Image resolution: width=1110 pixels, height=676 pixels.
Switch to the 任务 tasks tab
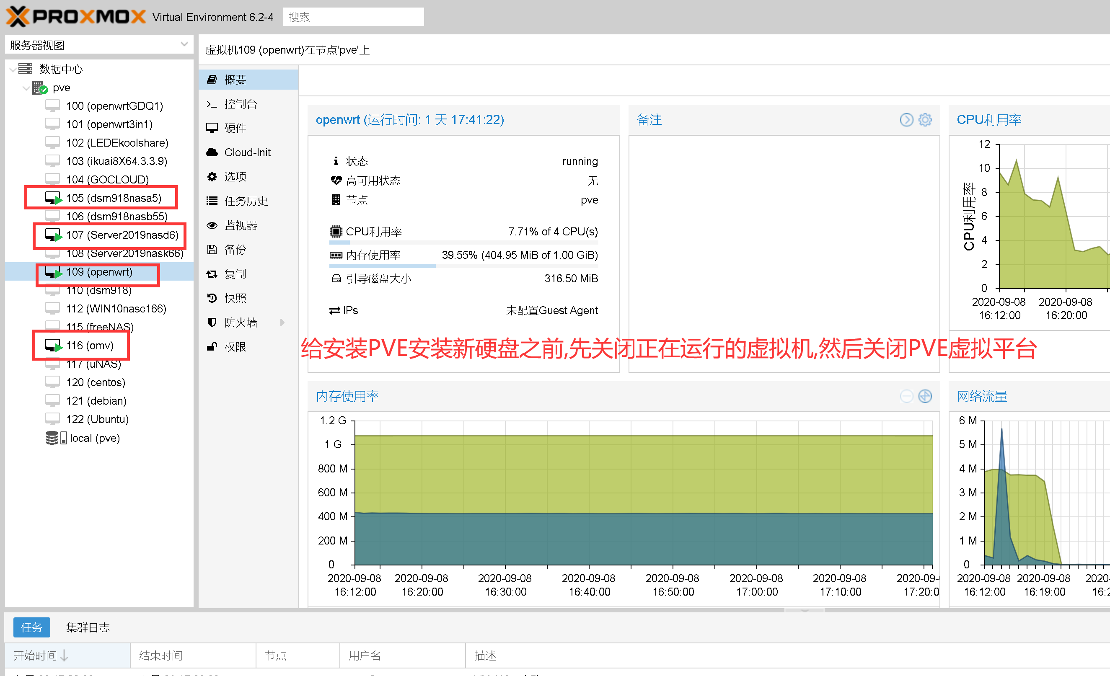pyautogui.click(x=31, y=627)
